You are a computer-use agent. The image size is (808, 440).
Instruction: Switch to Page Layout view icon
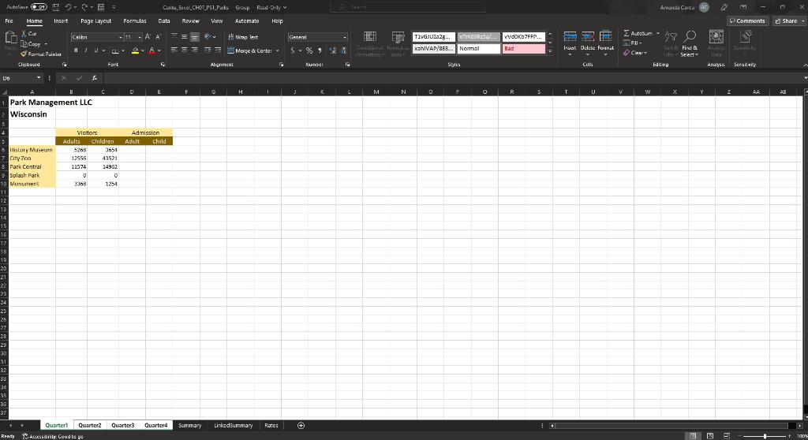709,436
